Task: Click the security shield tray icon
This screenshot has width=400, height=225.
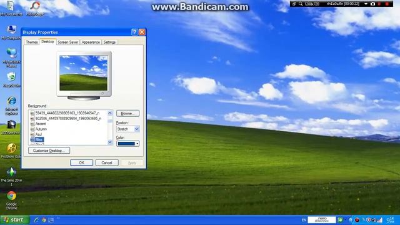Action: [368, 220]
